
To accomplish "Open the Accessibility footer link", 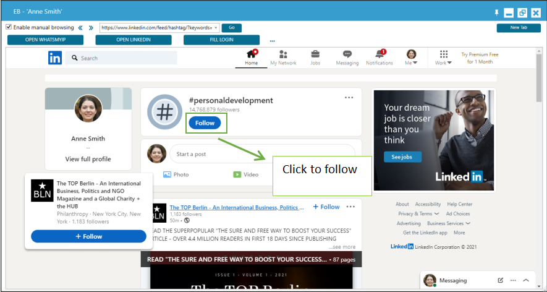I will click(428, 204).
